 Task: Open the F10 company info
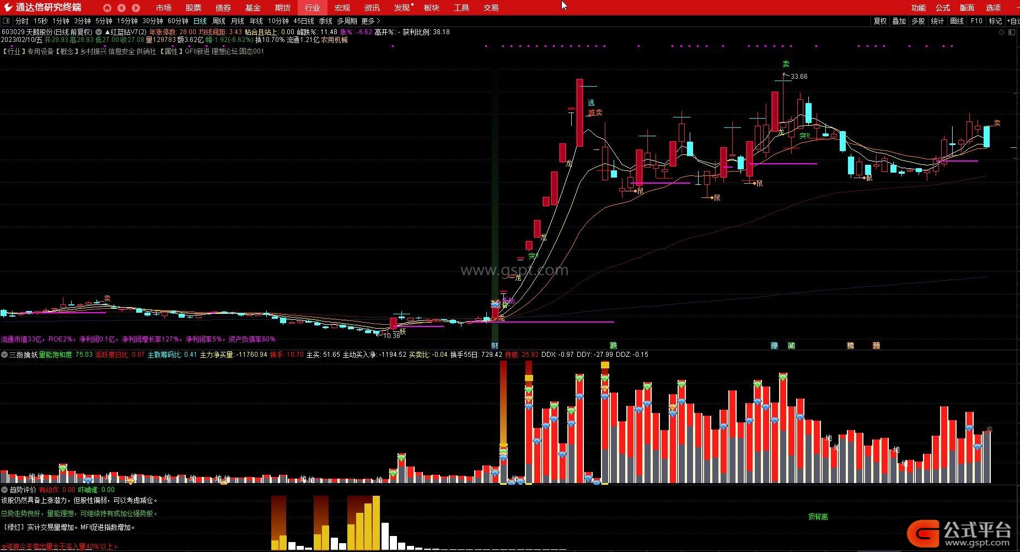tap(976, 21)
